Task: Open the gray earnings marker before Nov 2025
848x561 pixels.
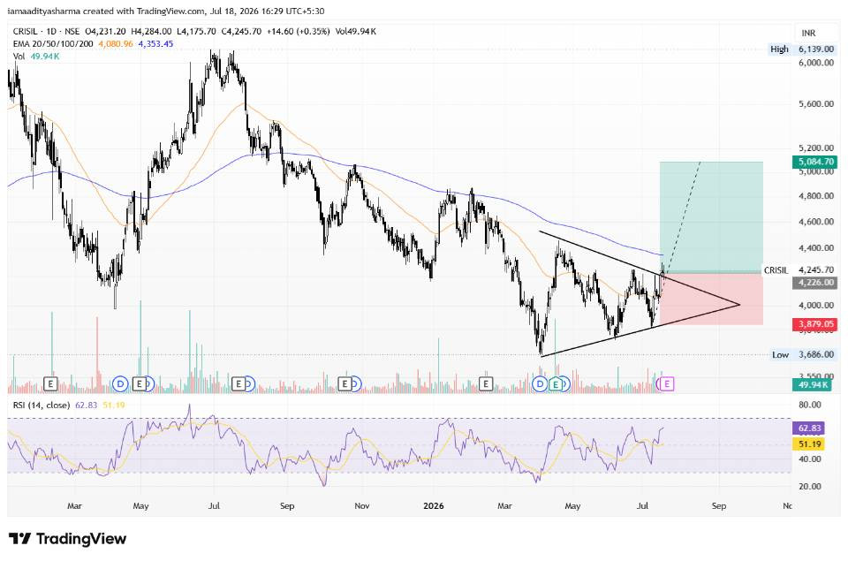Action: [344, 384]
